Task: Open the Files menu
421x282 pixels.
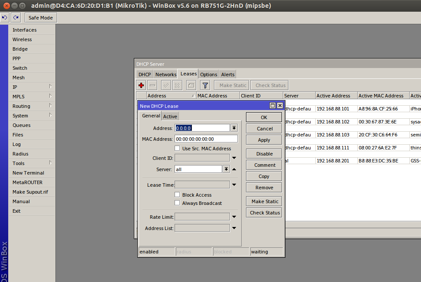Action: [x=32, y=135]
